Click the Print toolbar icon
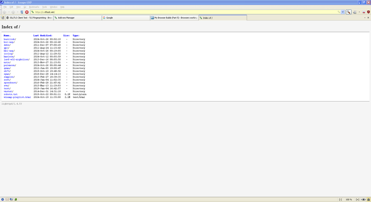371x202 pixels. (355, 12)
